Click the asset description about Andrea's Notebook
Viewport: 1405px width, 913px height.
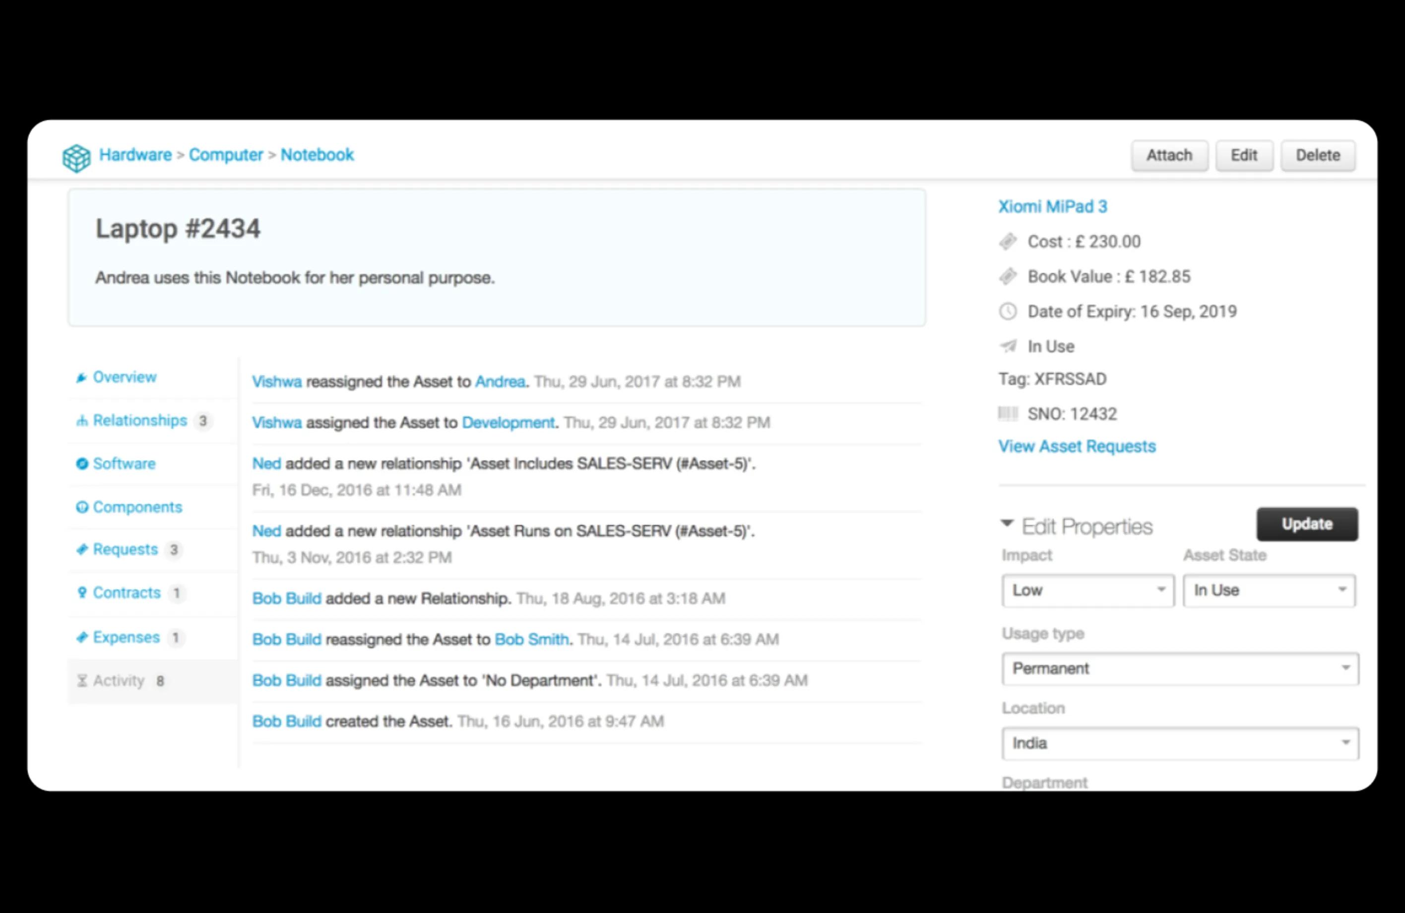295,277
